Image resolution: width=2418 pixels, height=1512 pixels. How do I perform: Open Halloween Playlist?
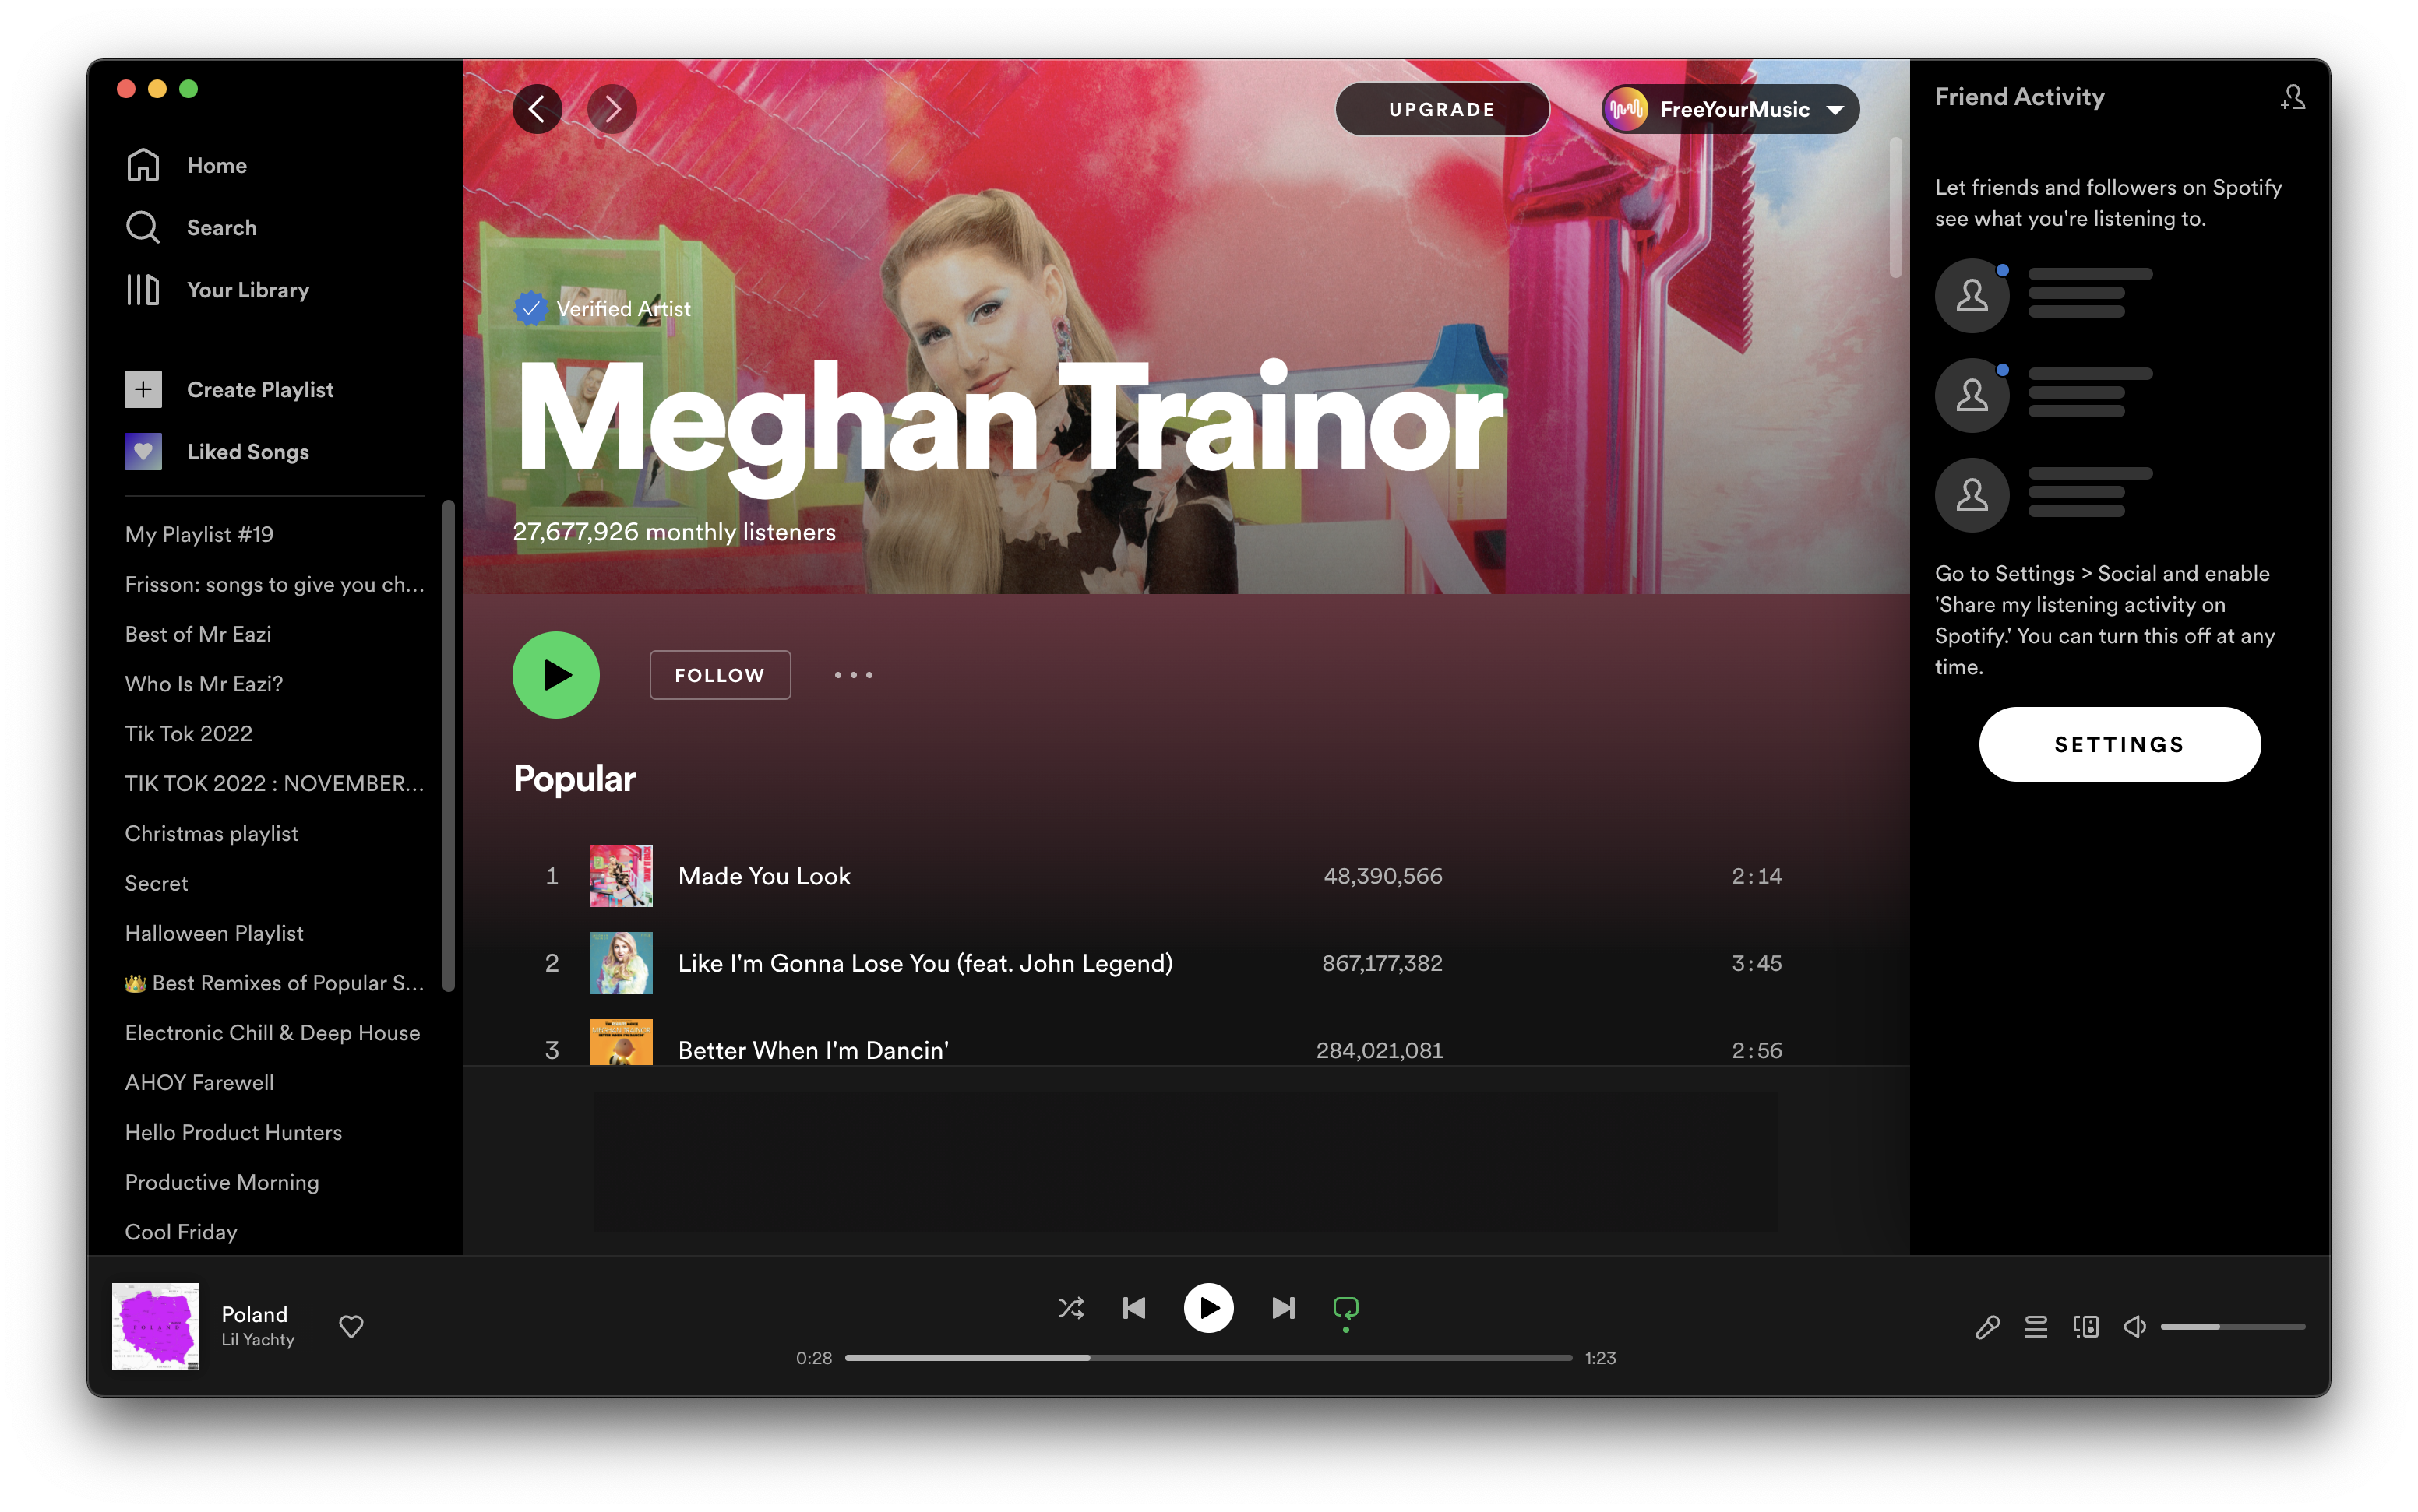pos(214,933)
